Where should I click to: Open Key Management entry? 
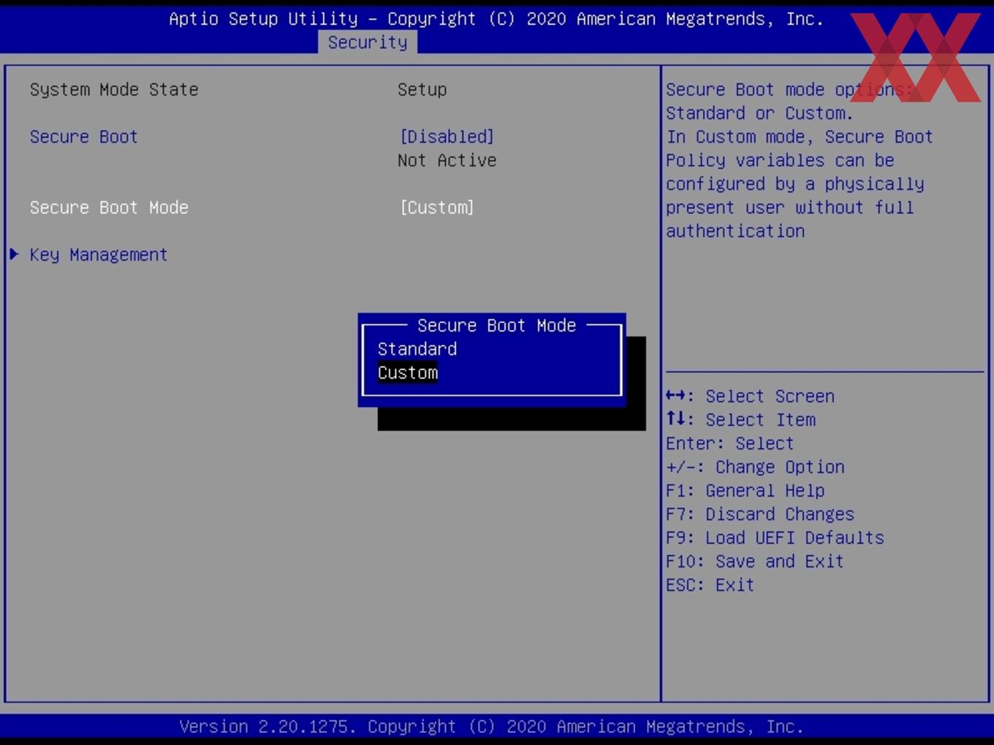pos(99,255)
